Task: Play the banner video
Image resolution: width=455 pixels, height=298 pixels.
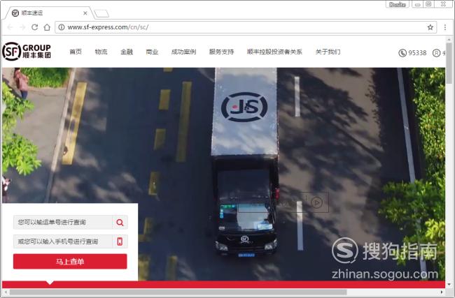Action: (x=316, y=202)
